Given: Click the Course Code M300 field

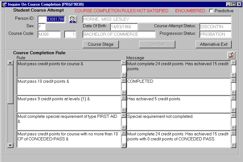Looking at the screenshot, I should [x=49, y=34].
